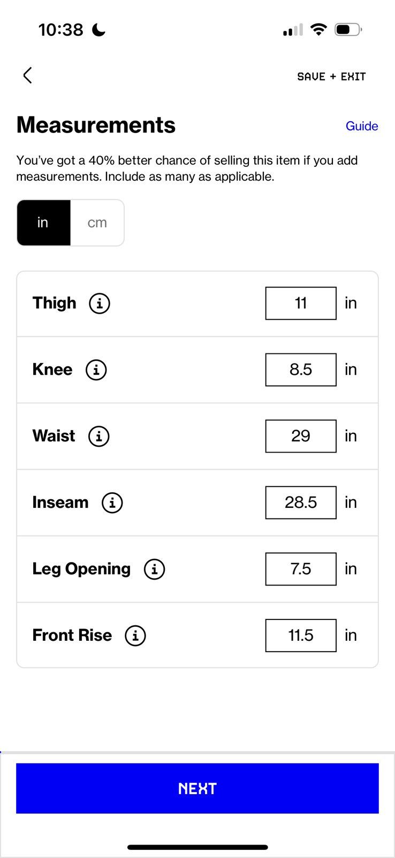The height and width of the screenshot is (858, 395).
Task: View Leg Opening info tooltip icon
Action: click(x=155, y=569)
